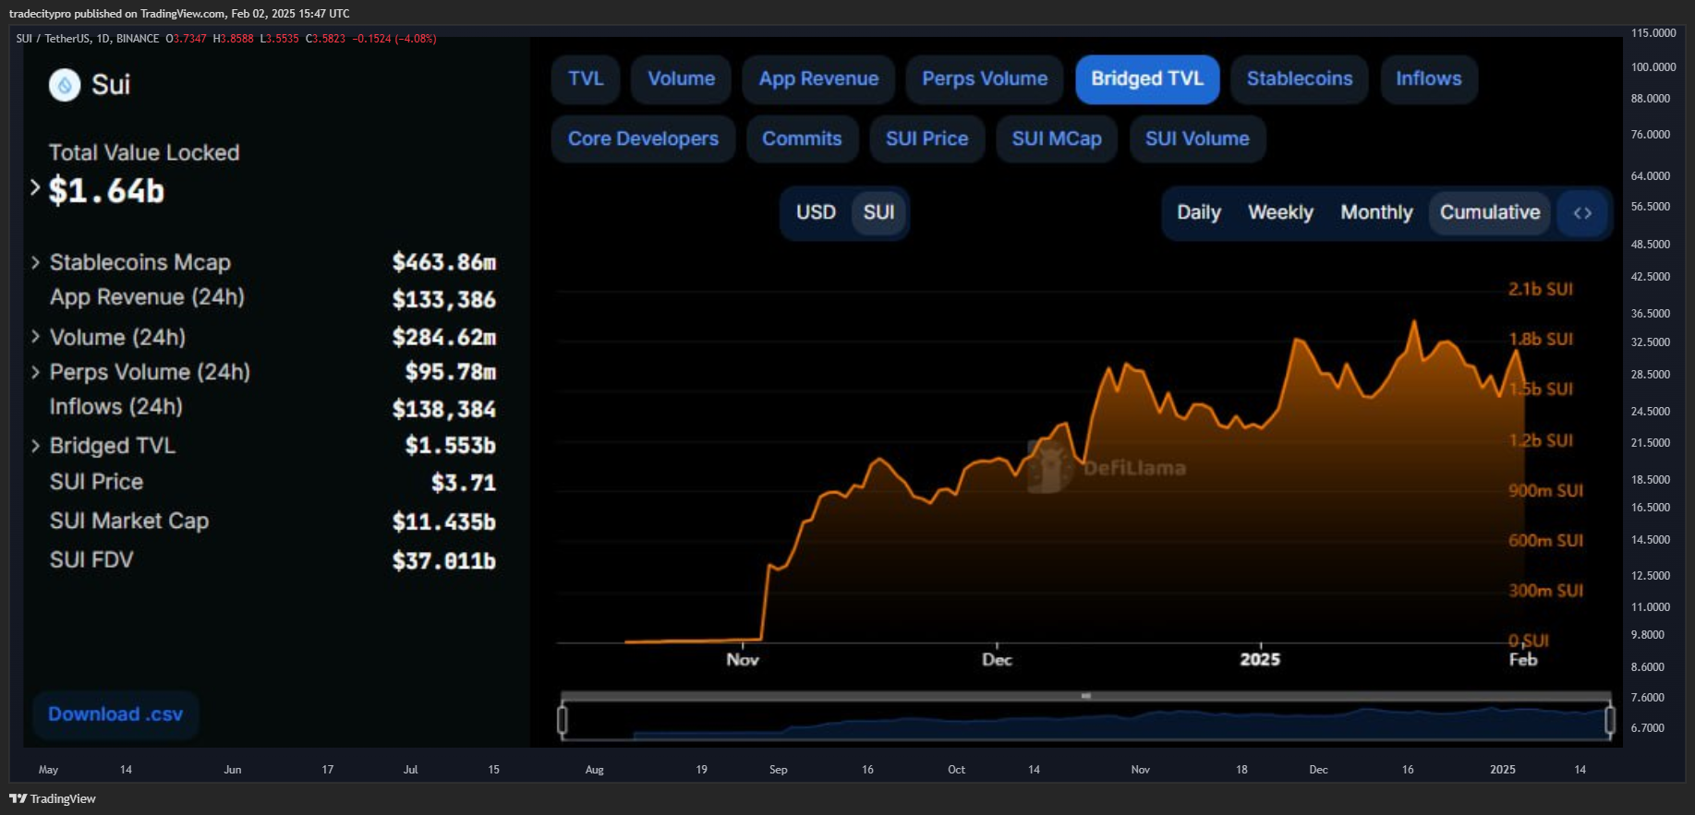Show the Commits chart

tap(802, 138)
